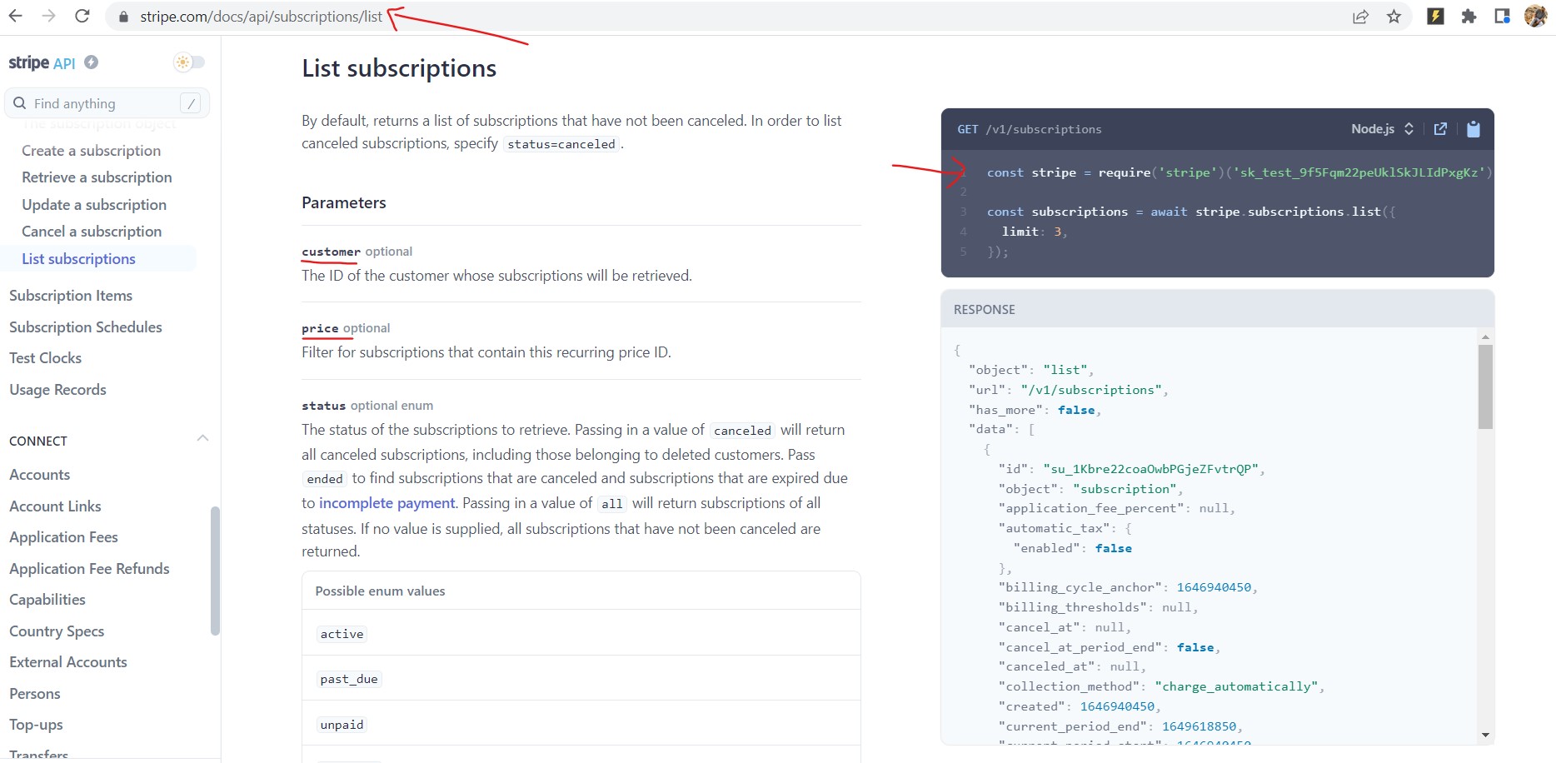Open the lightning bolt browser extension
This screenshot has height=763, width=1556.
[1435, 16]
